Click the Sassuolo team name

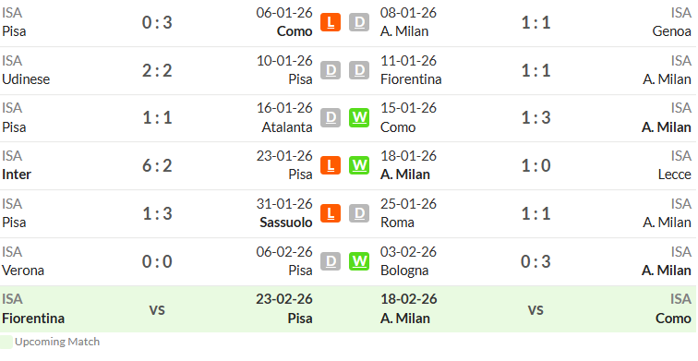click(x=286, y=223)
